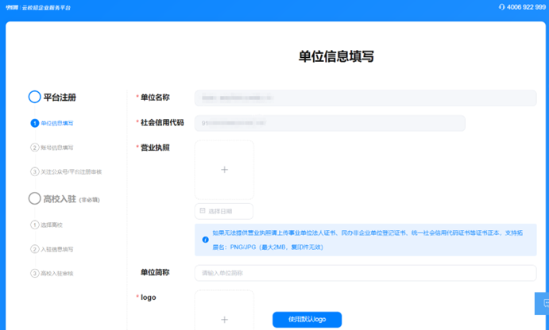Viewport: 549px width, 330px height.
Task: Click the 高校入驻 circle indicator
Action: 34,198
